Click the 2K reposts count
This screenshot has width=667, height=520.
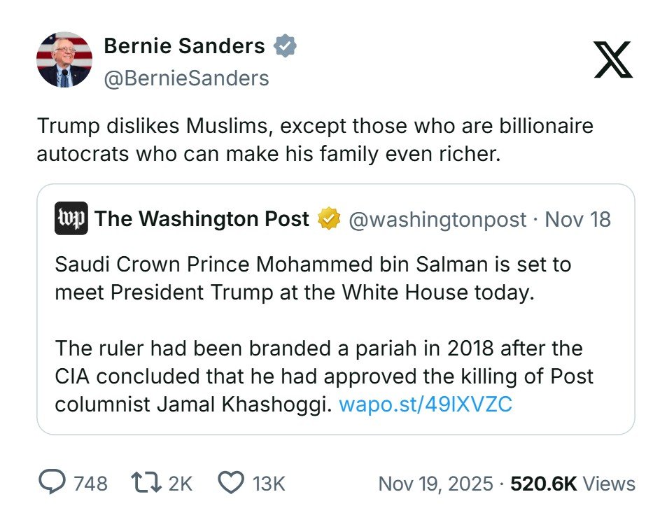point(180,484)
